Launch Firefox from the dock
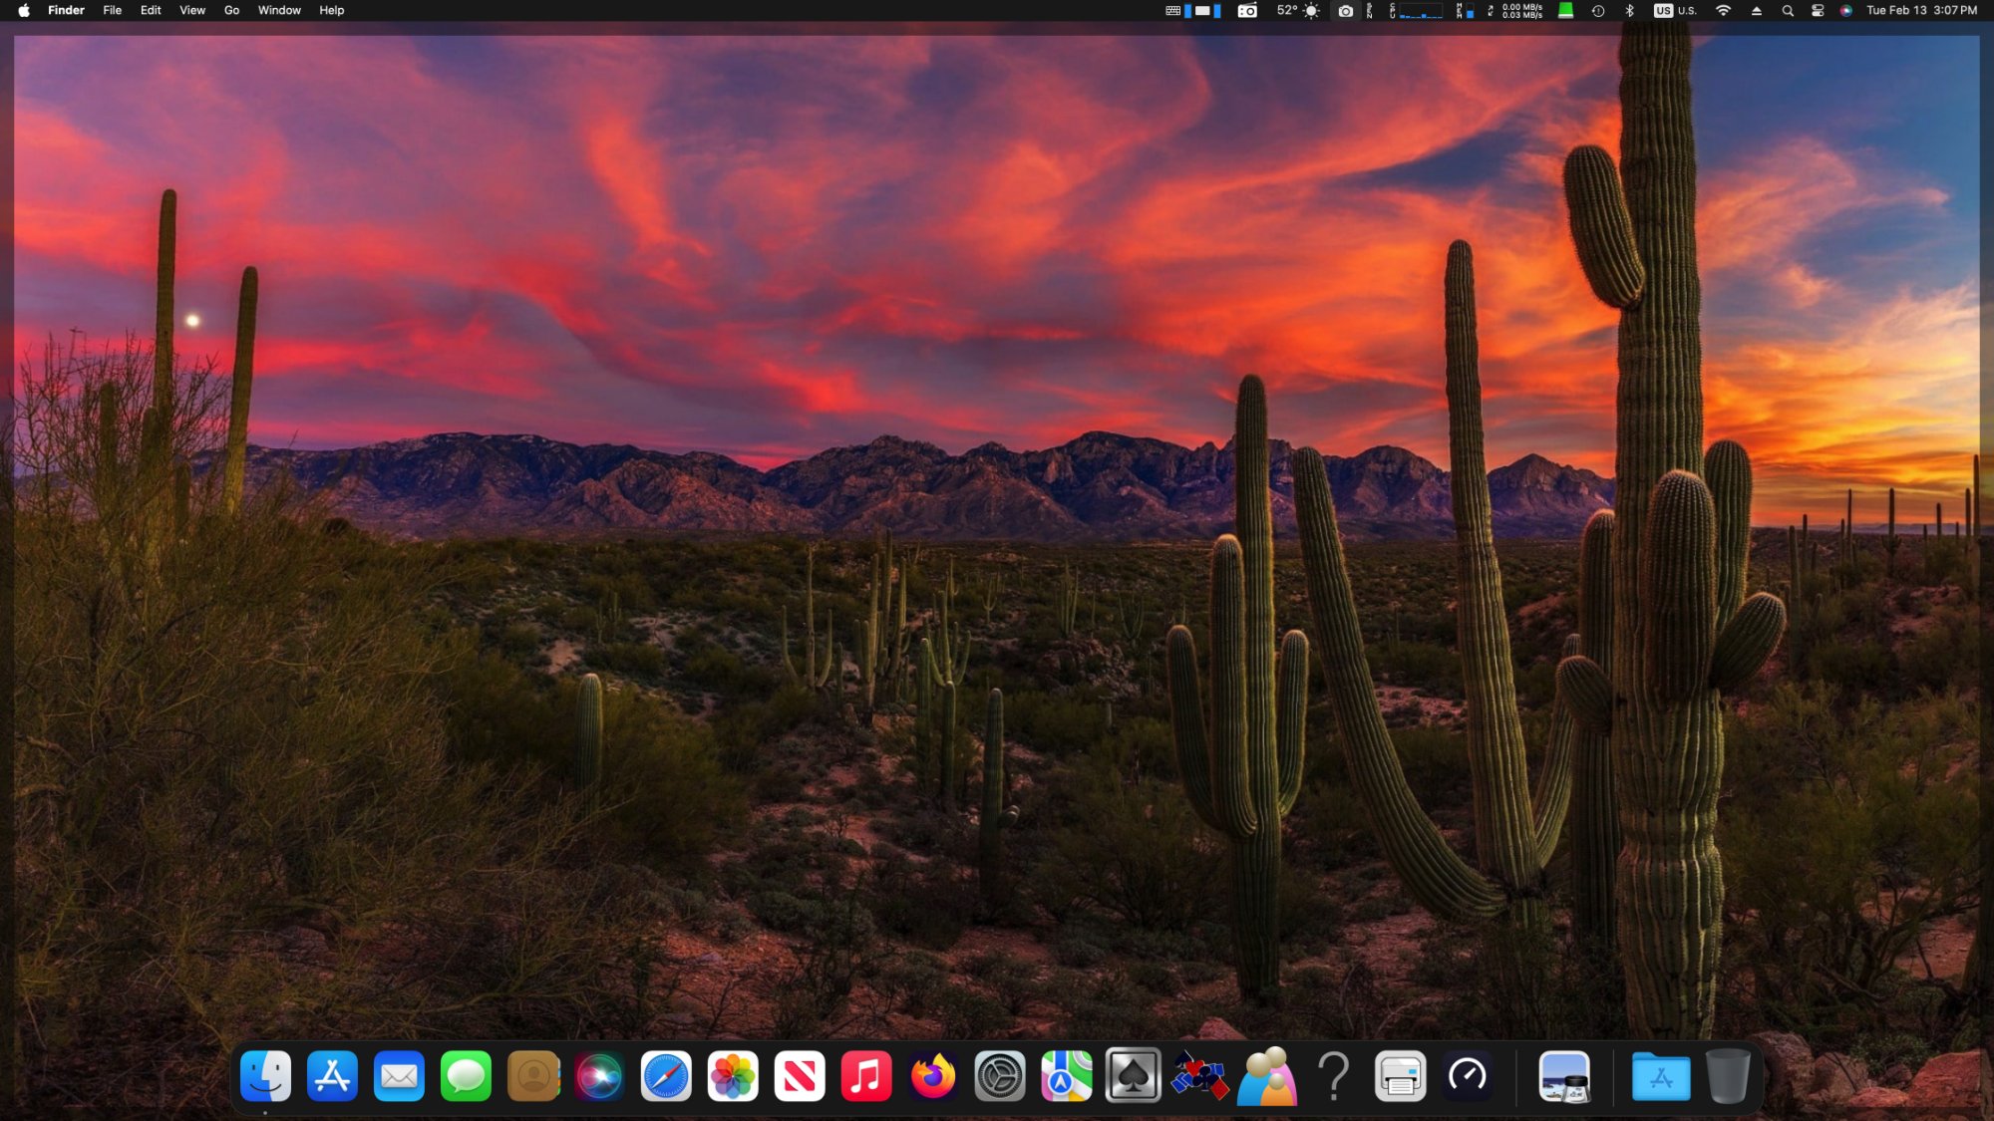1994x1121 pixels. 933,1076
